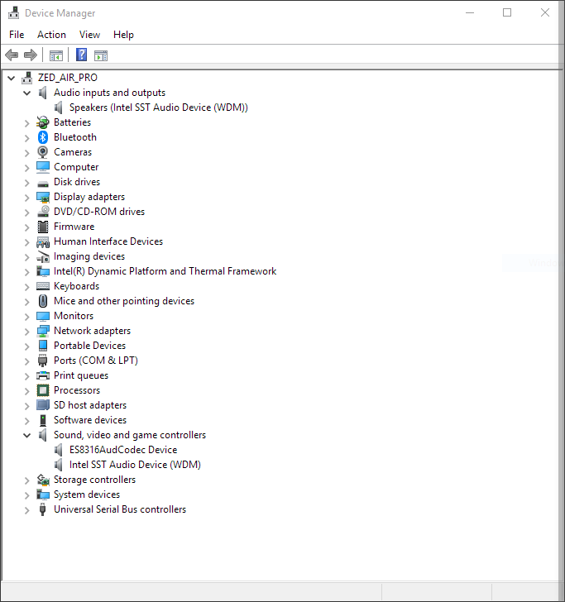Click the Storage controllers icon
The image size is (565, 602).
[43, 480]
